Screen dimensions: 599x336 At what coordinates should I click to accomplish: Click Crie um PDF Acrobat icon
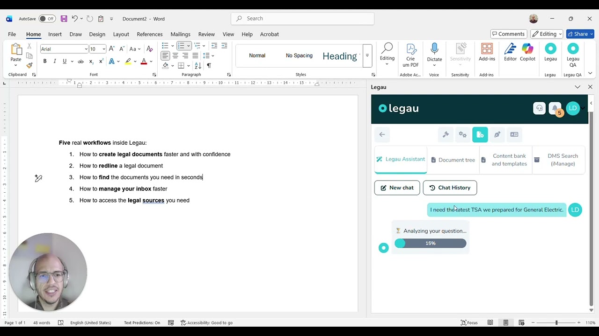(x=411, y=49)
